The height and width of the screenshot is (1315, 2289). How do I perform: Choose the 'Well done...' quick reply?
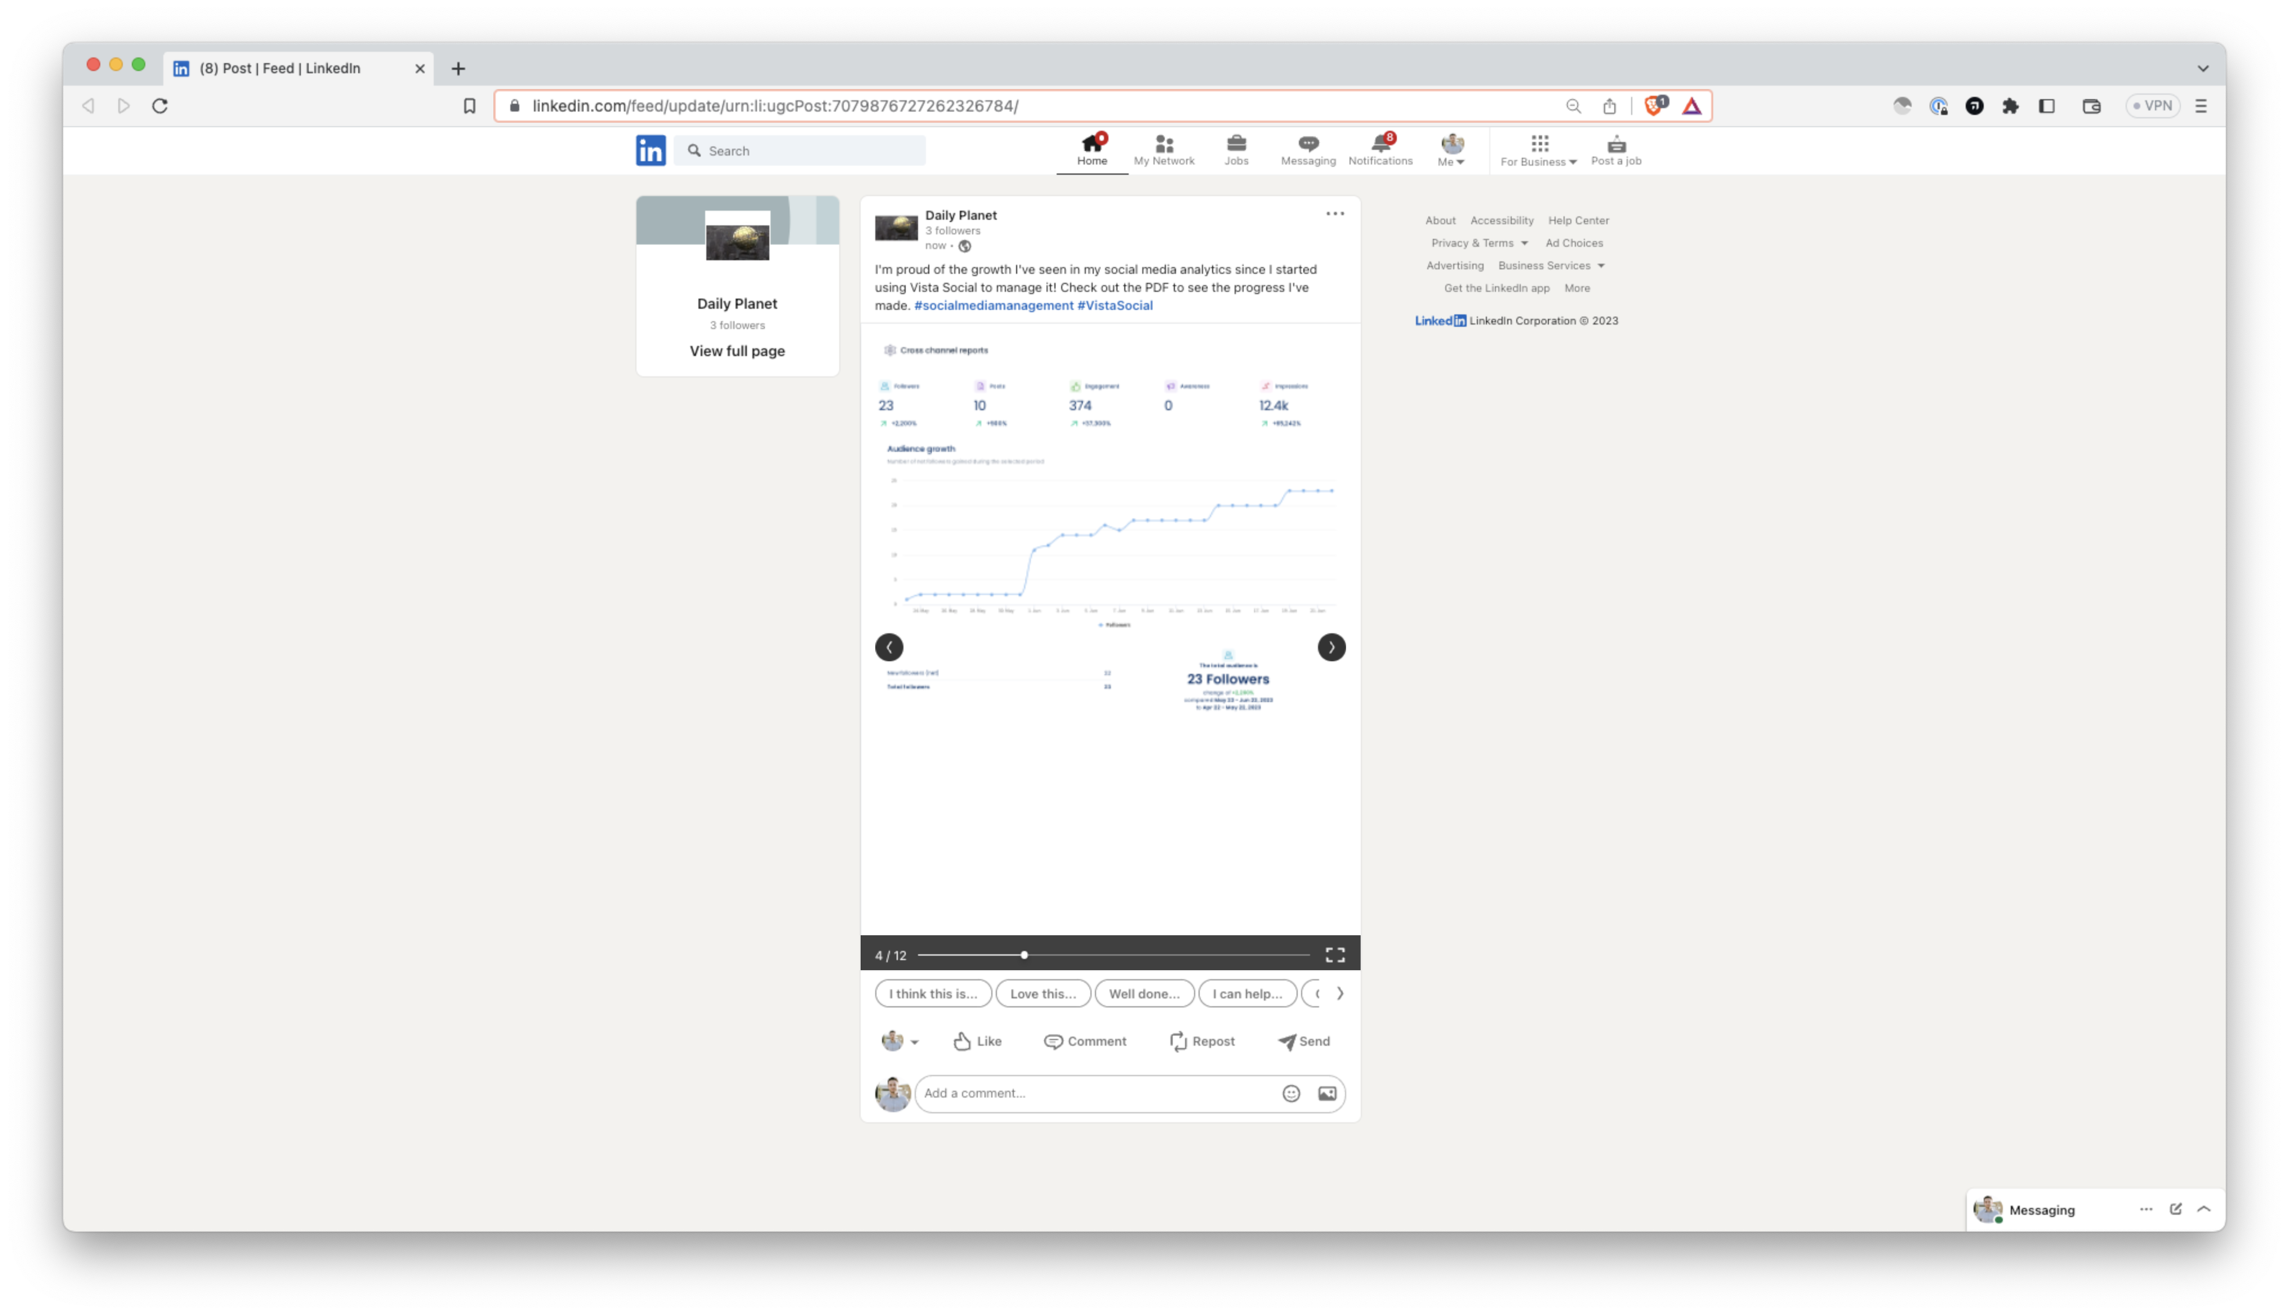1143,993
